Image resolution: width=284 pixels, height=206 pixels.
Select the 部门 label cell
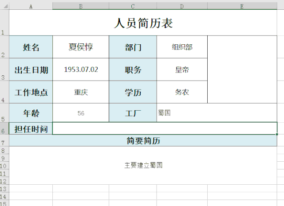133,47
